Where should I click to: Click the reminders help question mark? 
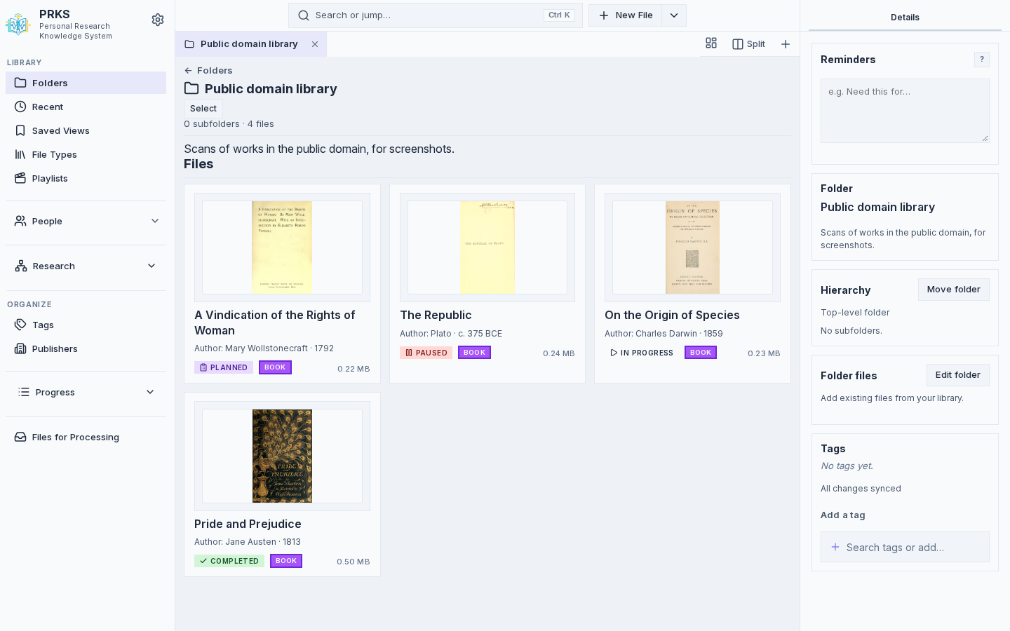click(982, 60)
